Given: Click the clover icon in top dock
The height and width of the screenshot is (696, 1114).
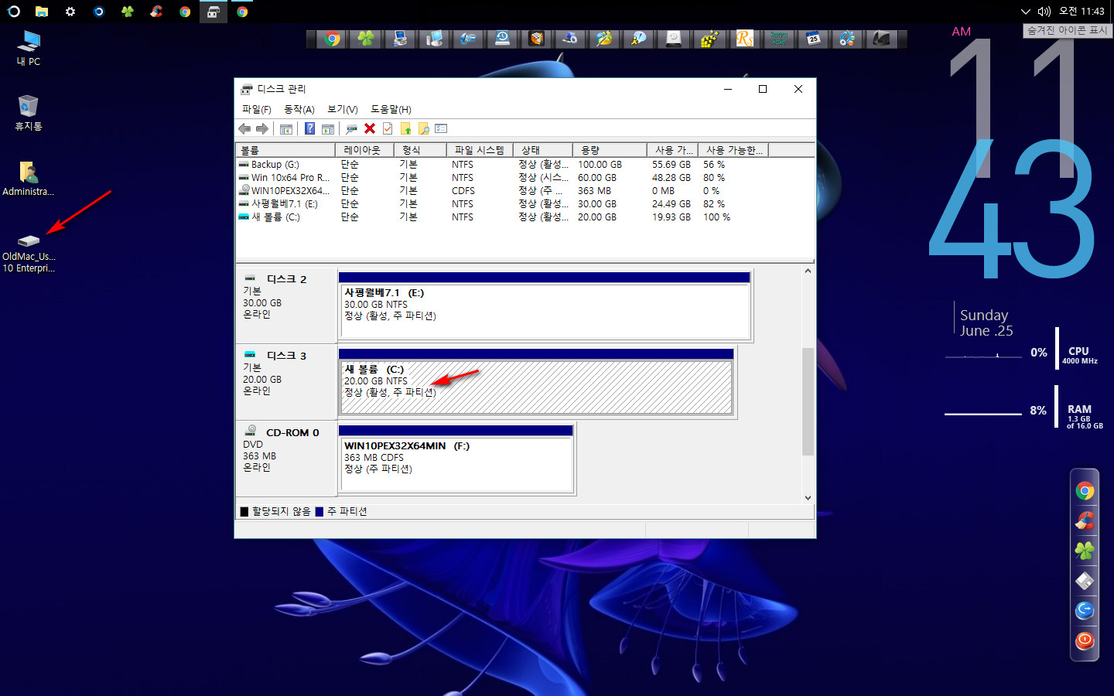Looking at the screenshot, I should pyautogui.click(x=367, y=39).
